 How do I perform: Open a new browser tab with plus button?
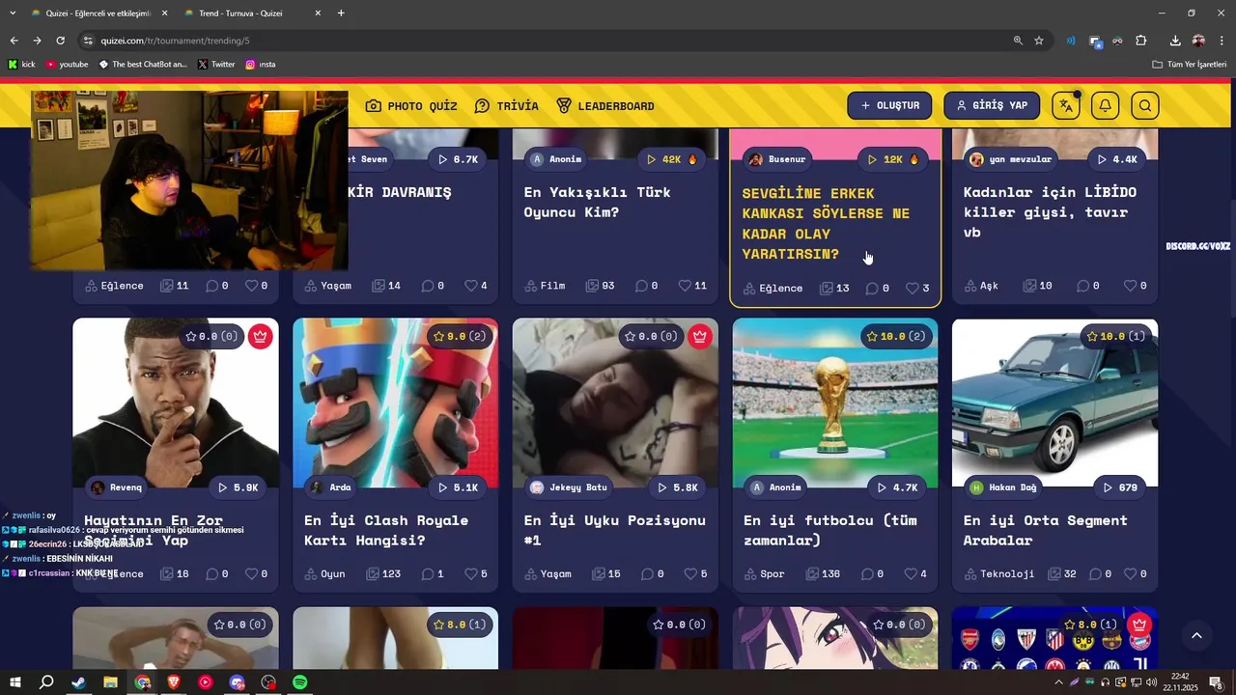pyautogui.click(x=341, y=14)
